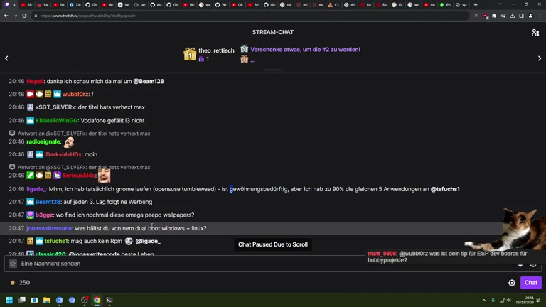
Task: Click username xSGT_SiLVERx
Action: pos(55,107)
